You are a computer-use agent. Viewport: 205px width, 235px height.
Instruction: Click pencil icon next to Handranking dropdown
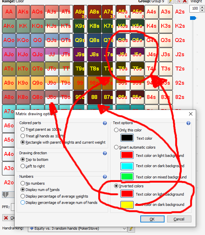click(x=131, y=229)
